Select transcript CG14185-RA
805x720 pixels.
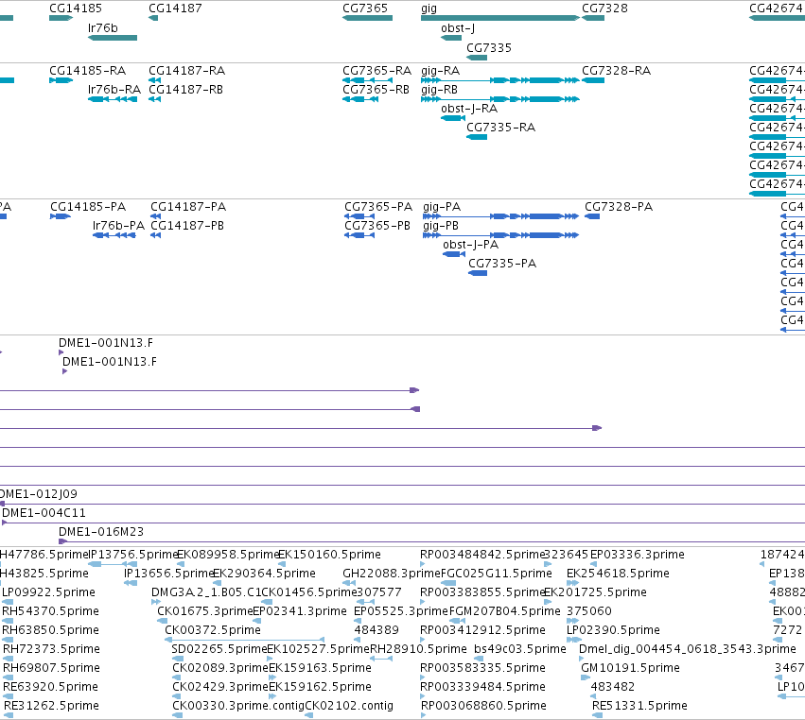coord(87,70)
